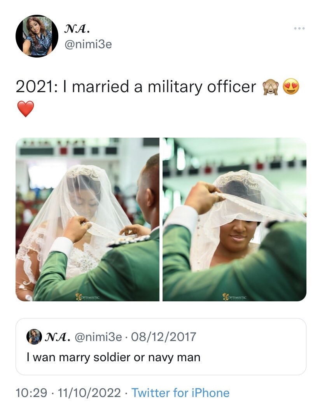The height and width of the screenshot is (411, 322).
Task: Click the 𝒩𝒜. display name at top
Action: pos(77,28)
